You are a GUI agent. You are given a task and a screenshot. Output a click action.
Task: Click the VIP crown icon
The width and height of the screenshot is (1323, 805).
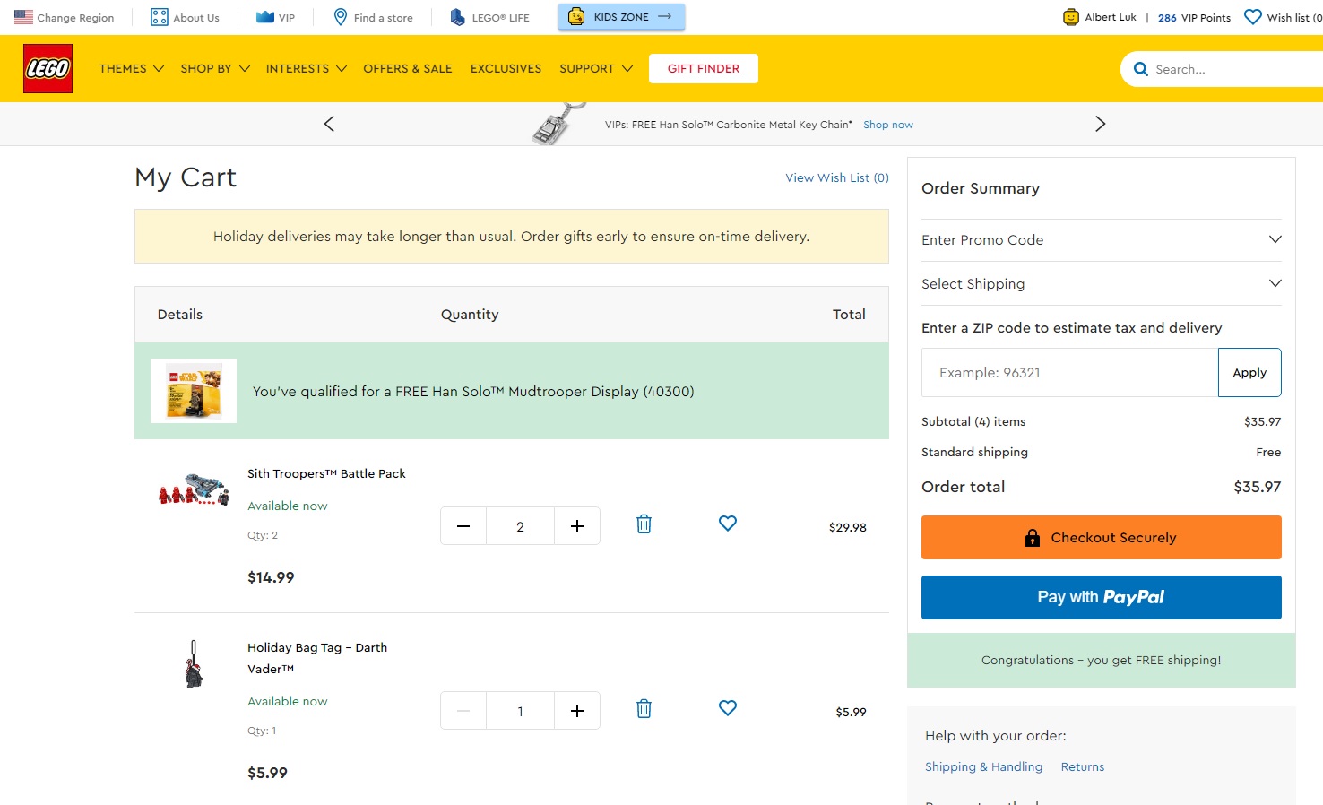click(265, 17)
